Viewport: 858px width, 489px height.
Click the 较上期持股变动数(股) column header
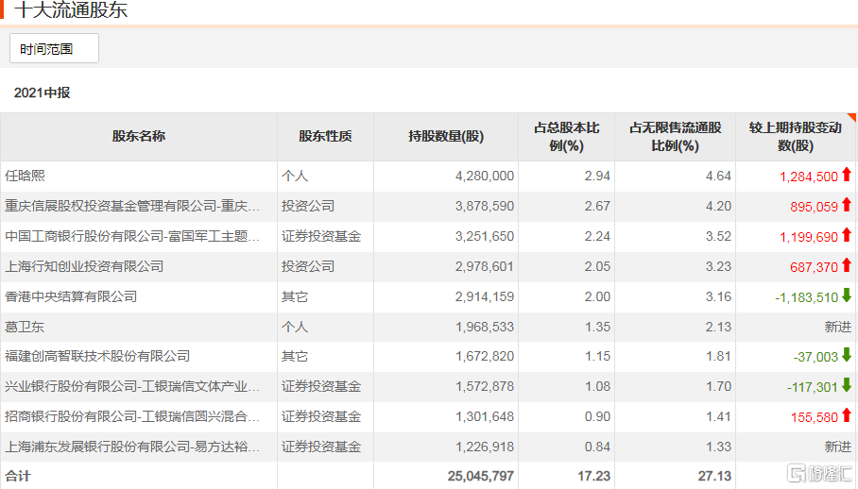point(796,137)
